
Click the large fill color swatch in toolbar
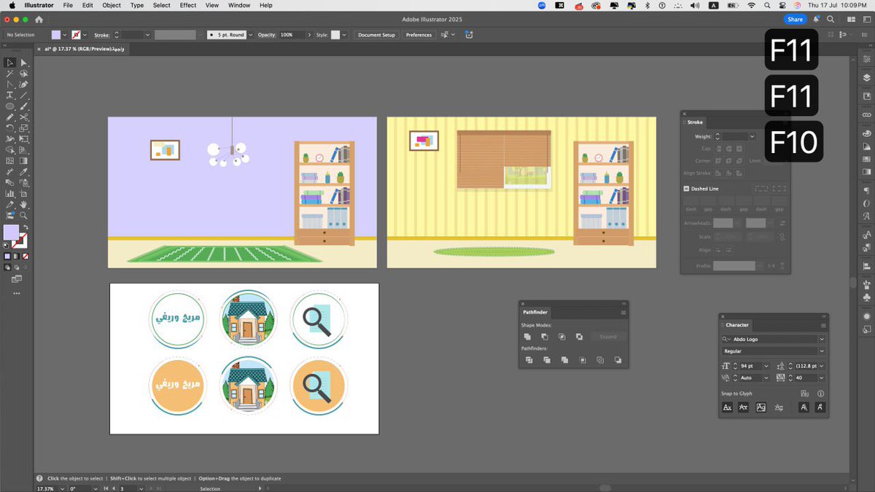11,233
